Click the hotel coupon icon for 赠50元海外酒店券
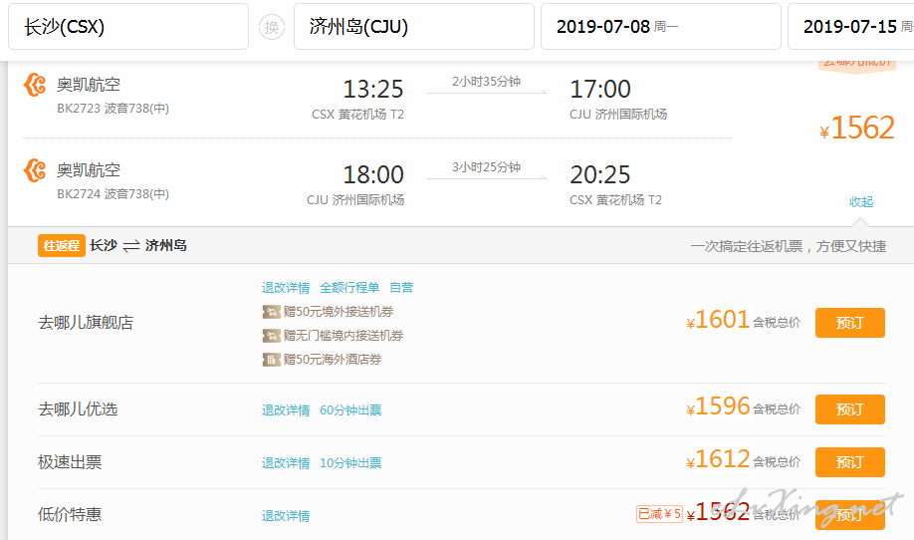 pos(271,360)
